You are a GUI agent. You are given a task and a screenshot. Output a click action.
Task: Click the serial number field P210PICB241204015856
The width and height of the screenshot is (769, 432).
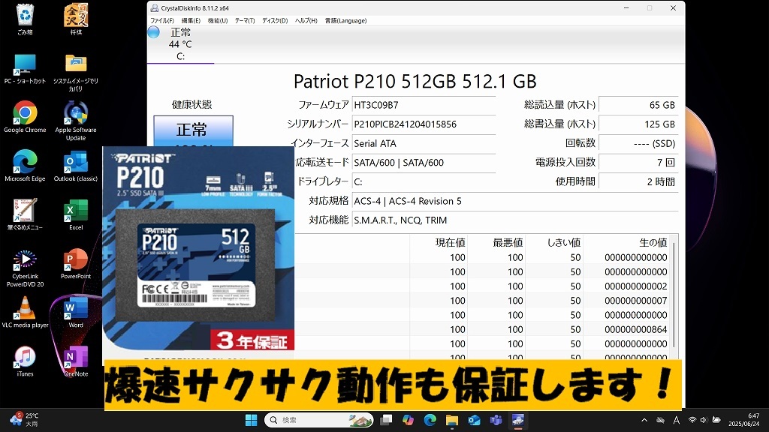(424, 124)
